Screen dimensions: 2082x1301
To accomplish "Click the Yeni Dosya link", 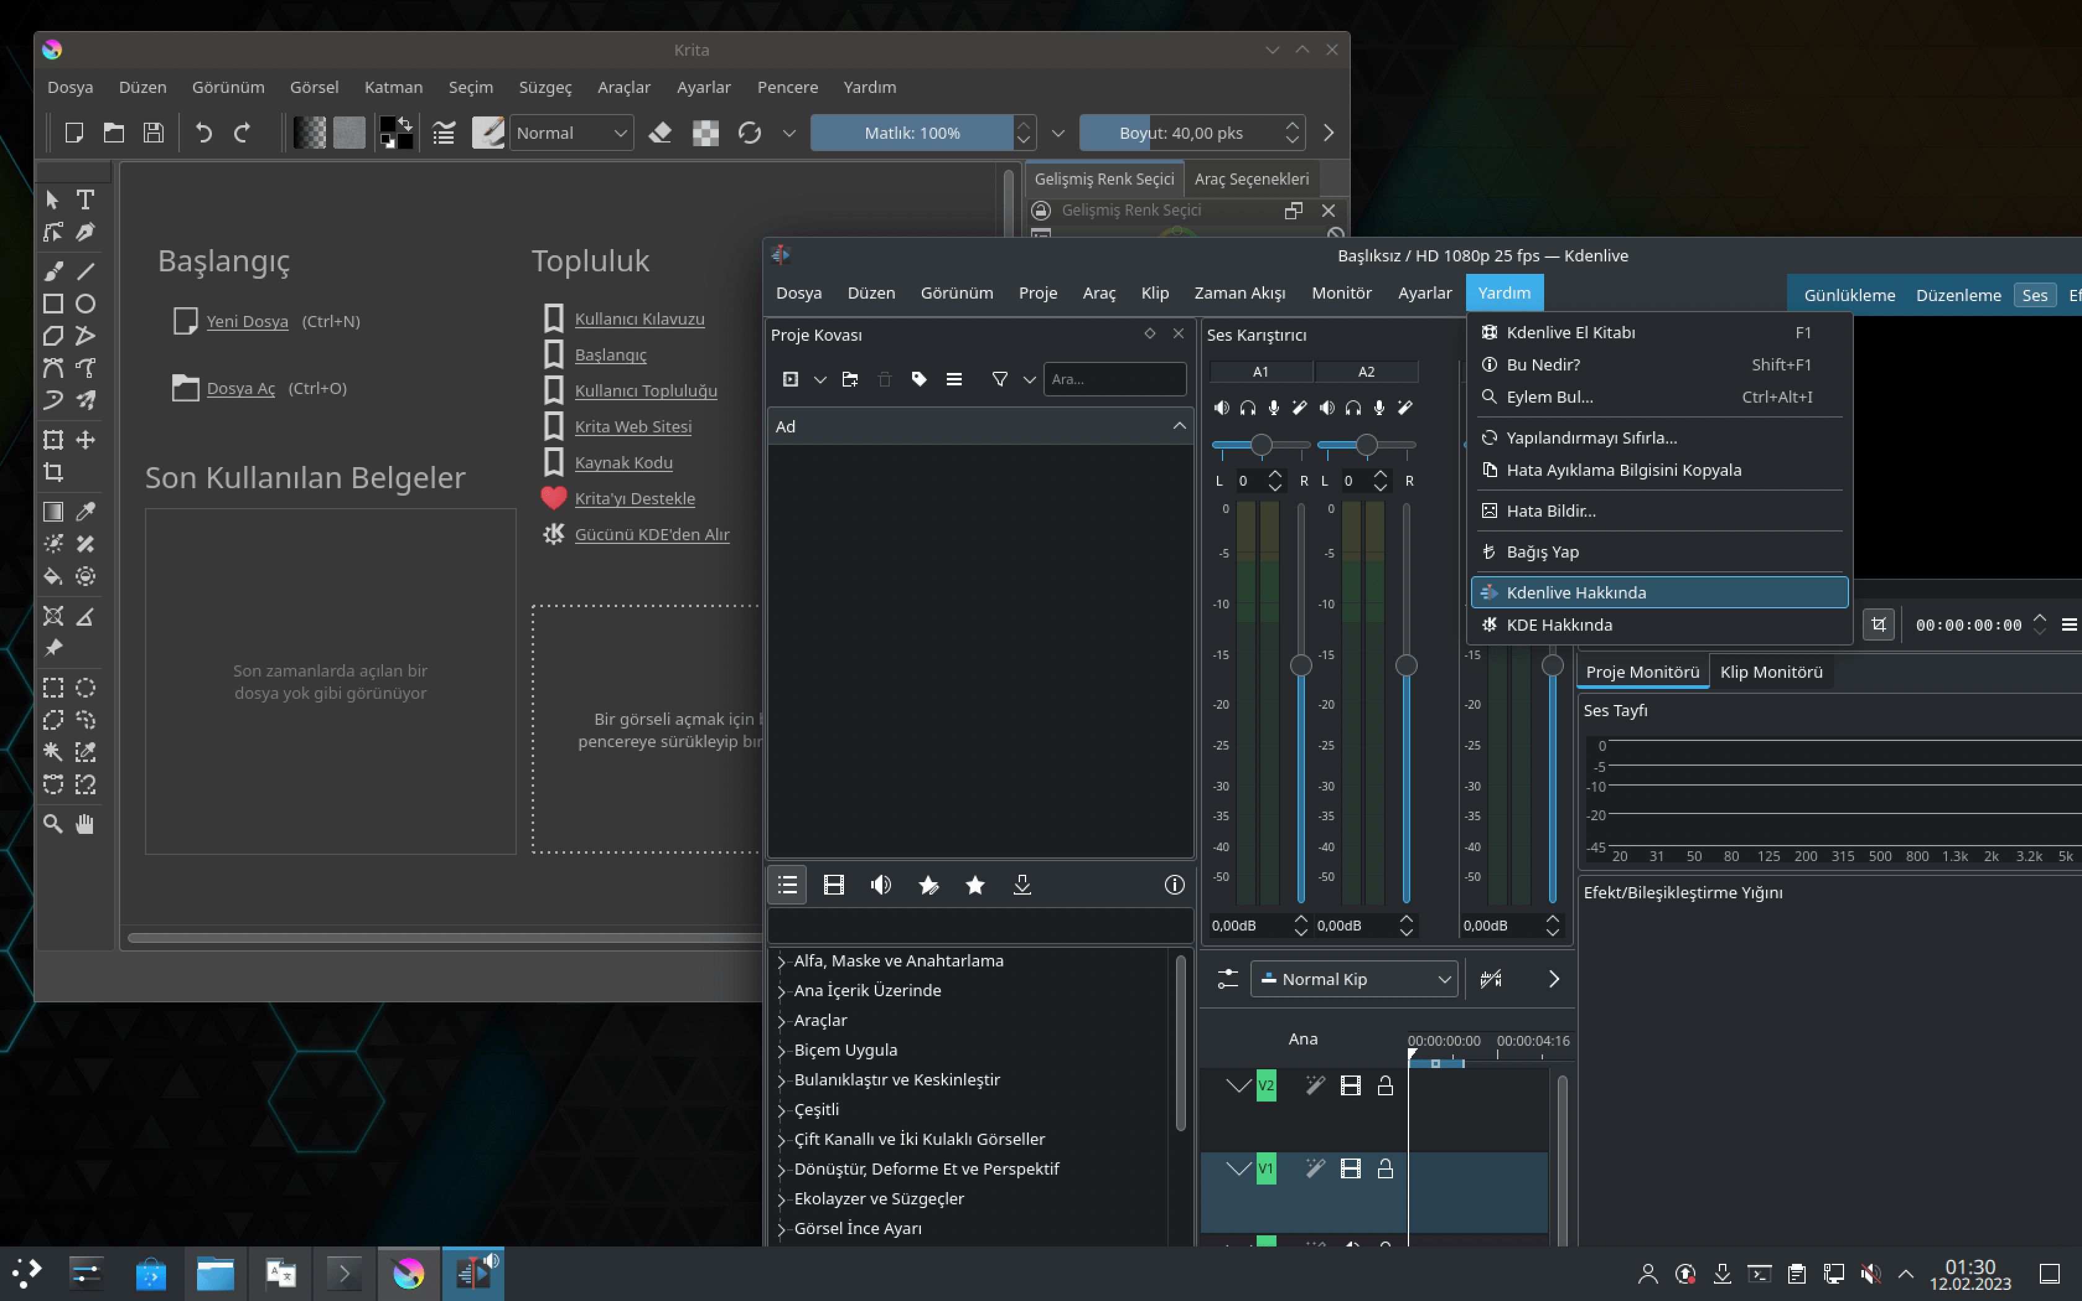I will 247,321.
